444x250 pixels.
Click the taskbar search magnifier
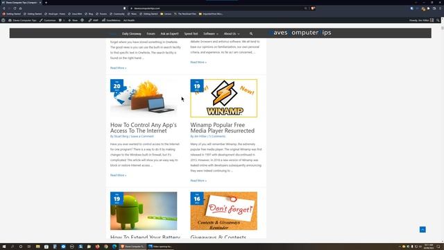click(12, 247)
